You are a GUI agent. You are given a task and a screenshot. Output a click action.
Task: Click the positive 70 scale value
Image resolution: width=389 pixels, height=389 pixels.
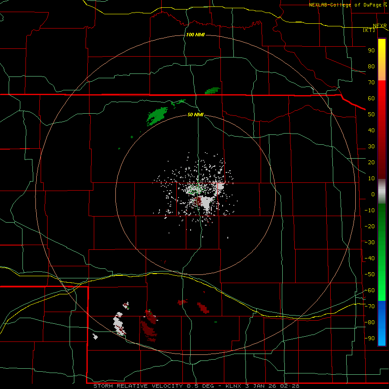point(371,83)
